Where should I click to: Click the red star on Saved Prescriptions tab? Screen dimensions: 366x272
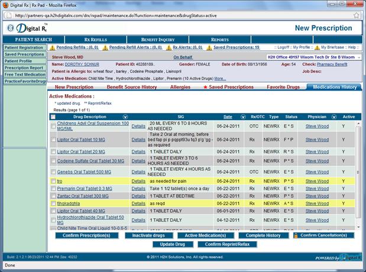(205, 87)
